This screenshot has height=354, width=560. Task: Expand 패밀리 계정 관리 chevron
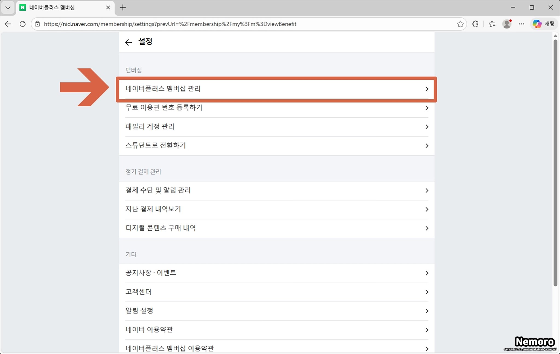click(x=427, y=127)
